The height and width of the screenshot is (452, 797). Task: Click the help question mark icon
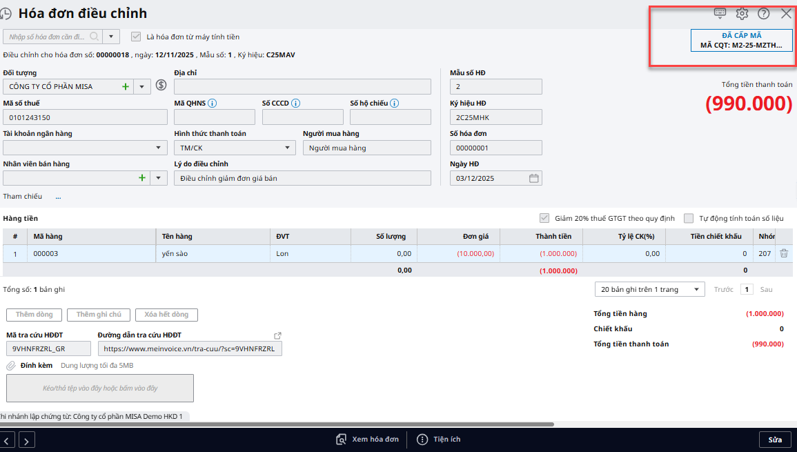click(764, 13)
